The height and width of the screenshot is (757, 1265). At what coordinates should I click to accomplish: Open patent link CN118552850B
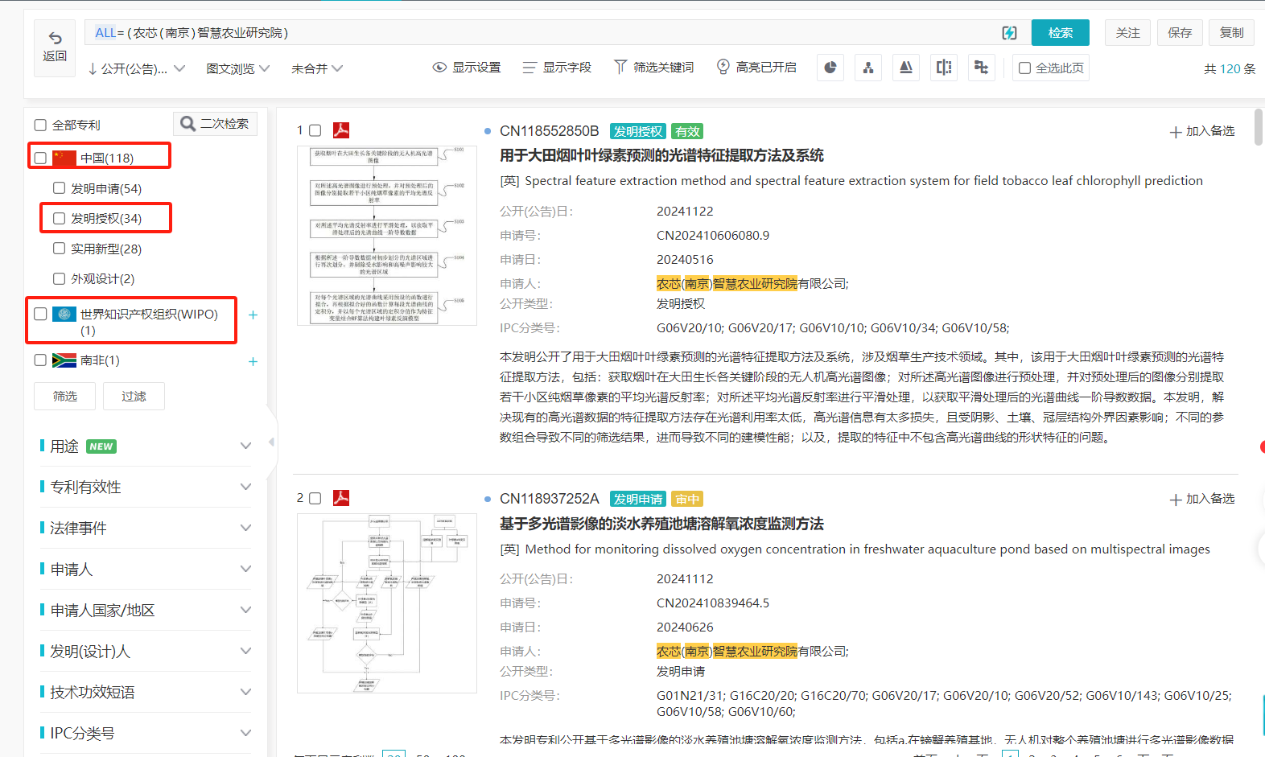[549, 131]
